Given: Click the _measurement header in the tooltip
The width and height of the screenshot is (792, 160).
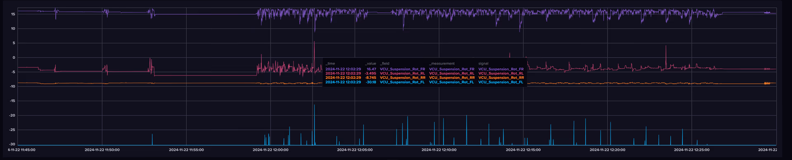Looking at the screenshot, I should click(442, 63).
